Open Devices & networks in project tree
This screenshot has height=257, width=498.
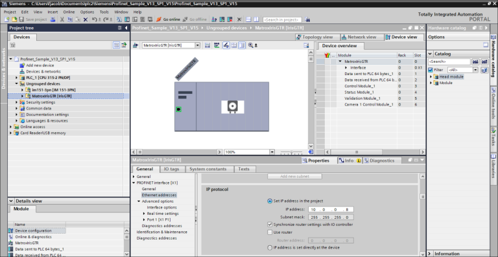(x=43, y=72)
